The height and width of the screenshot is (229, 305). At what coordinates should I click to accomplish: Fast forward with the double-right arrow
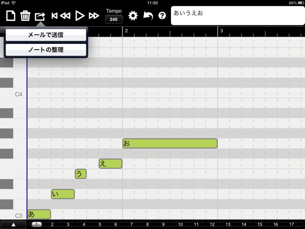click(94, 16)
